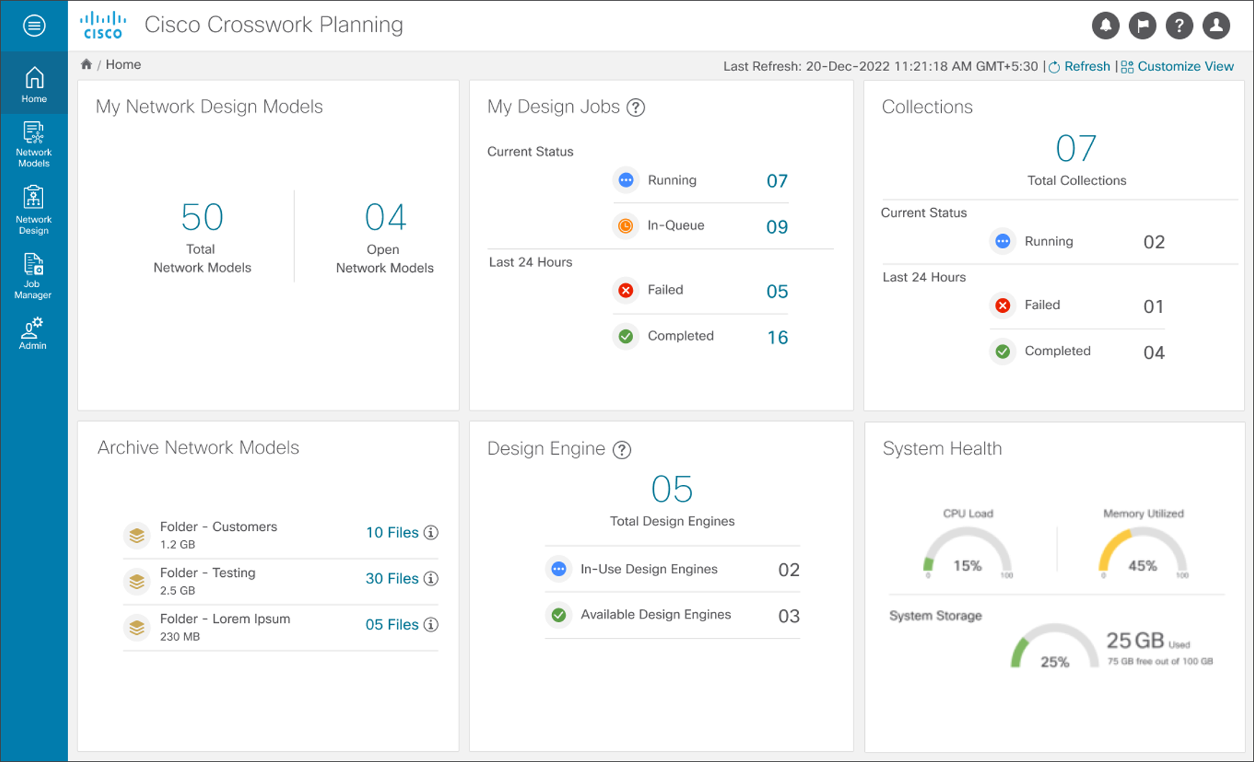The width and height of the screenshot is (1254, 762).
Task: Open the 05 Files link
Action: tap(392, 624)
